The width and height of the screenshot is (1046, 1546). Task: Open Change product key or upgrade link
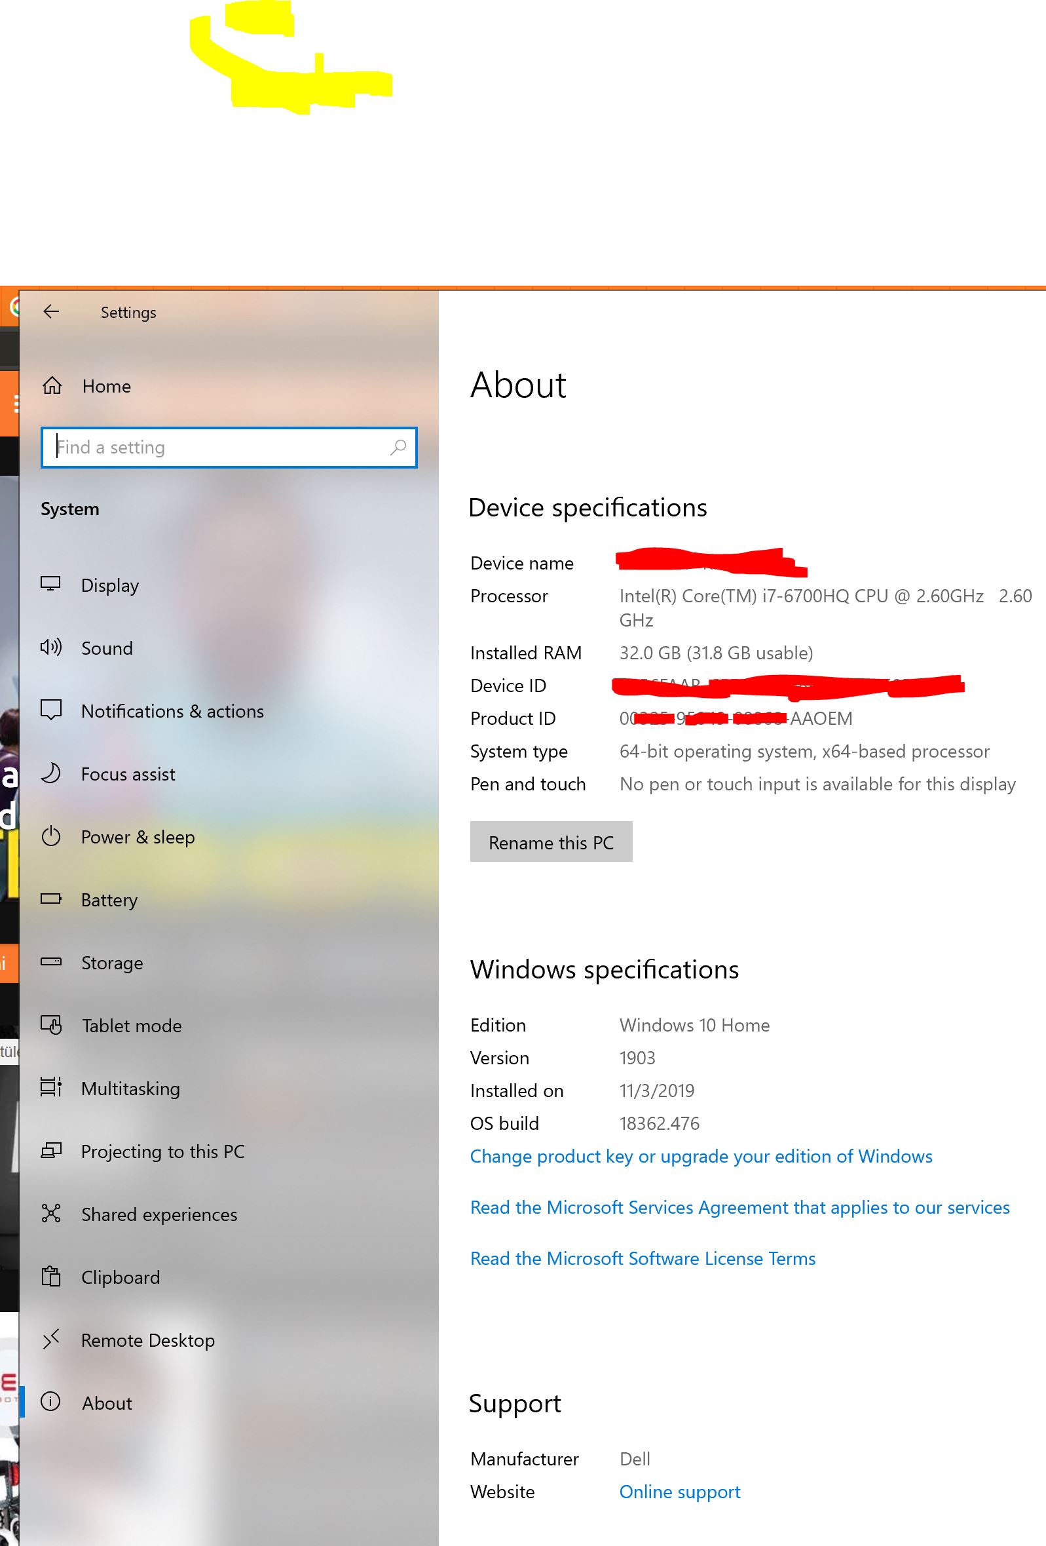pyautogui.click(x=701, y=1156)
